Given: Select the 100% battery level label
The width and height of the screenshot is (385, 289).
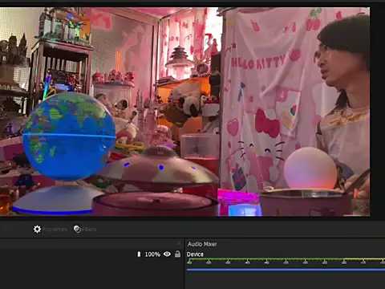Looking at the screenshot, I should pyautogui.click(x=152, y=254).
